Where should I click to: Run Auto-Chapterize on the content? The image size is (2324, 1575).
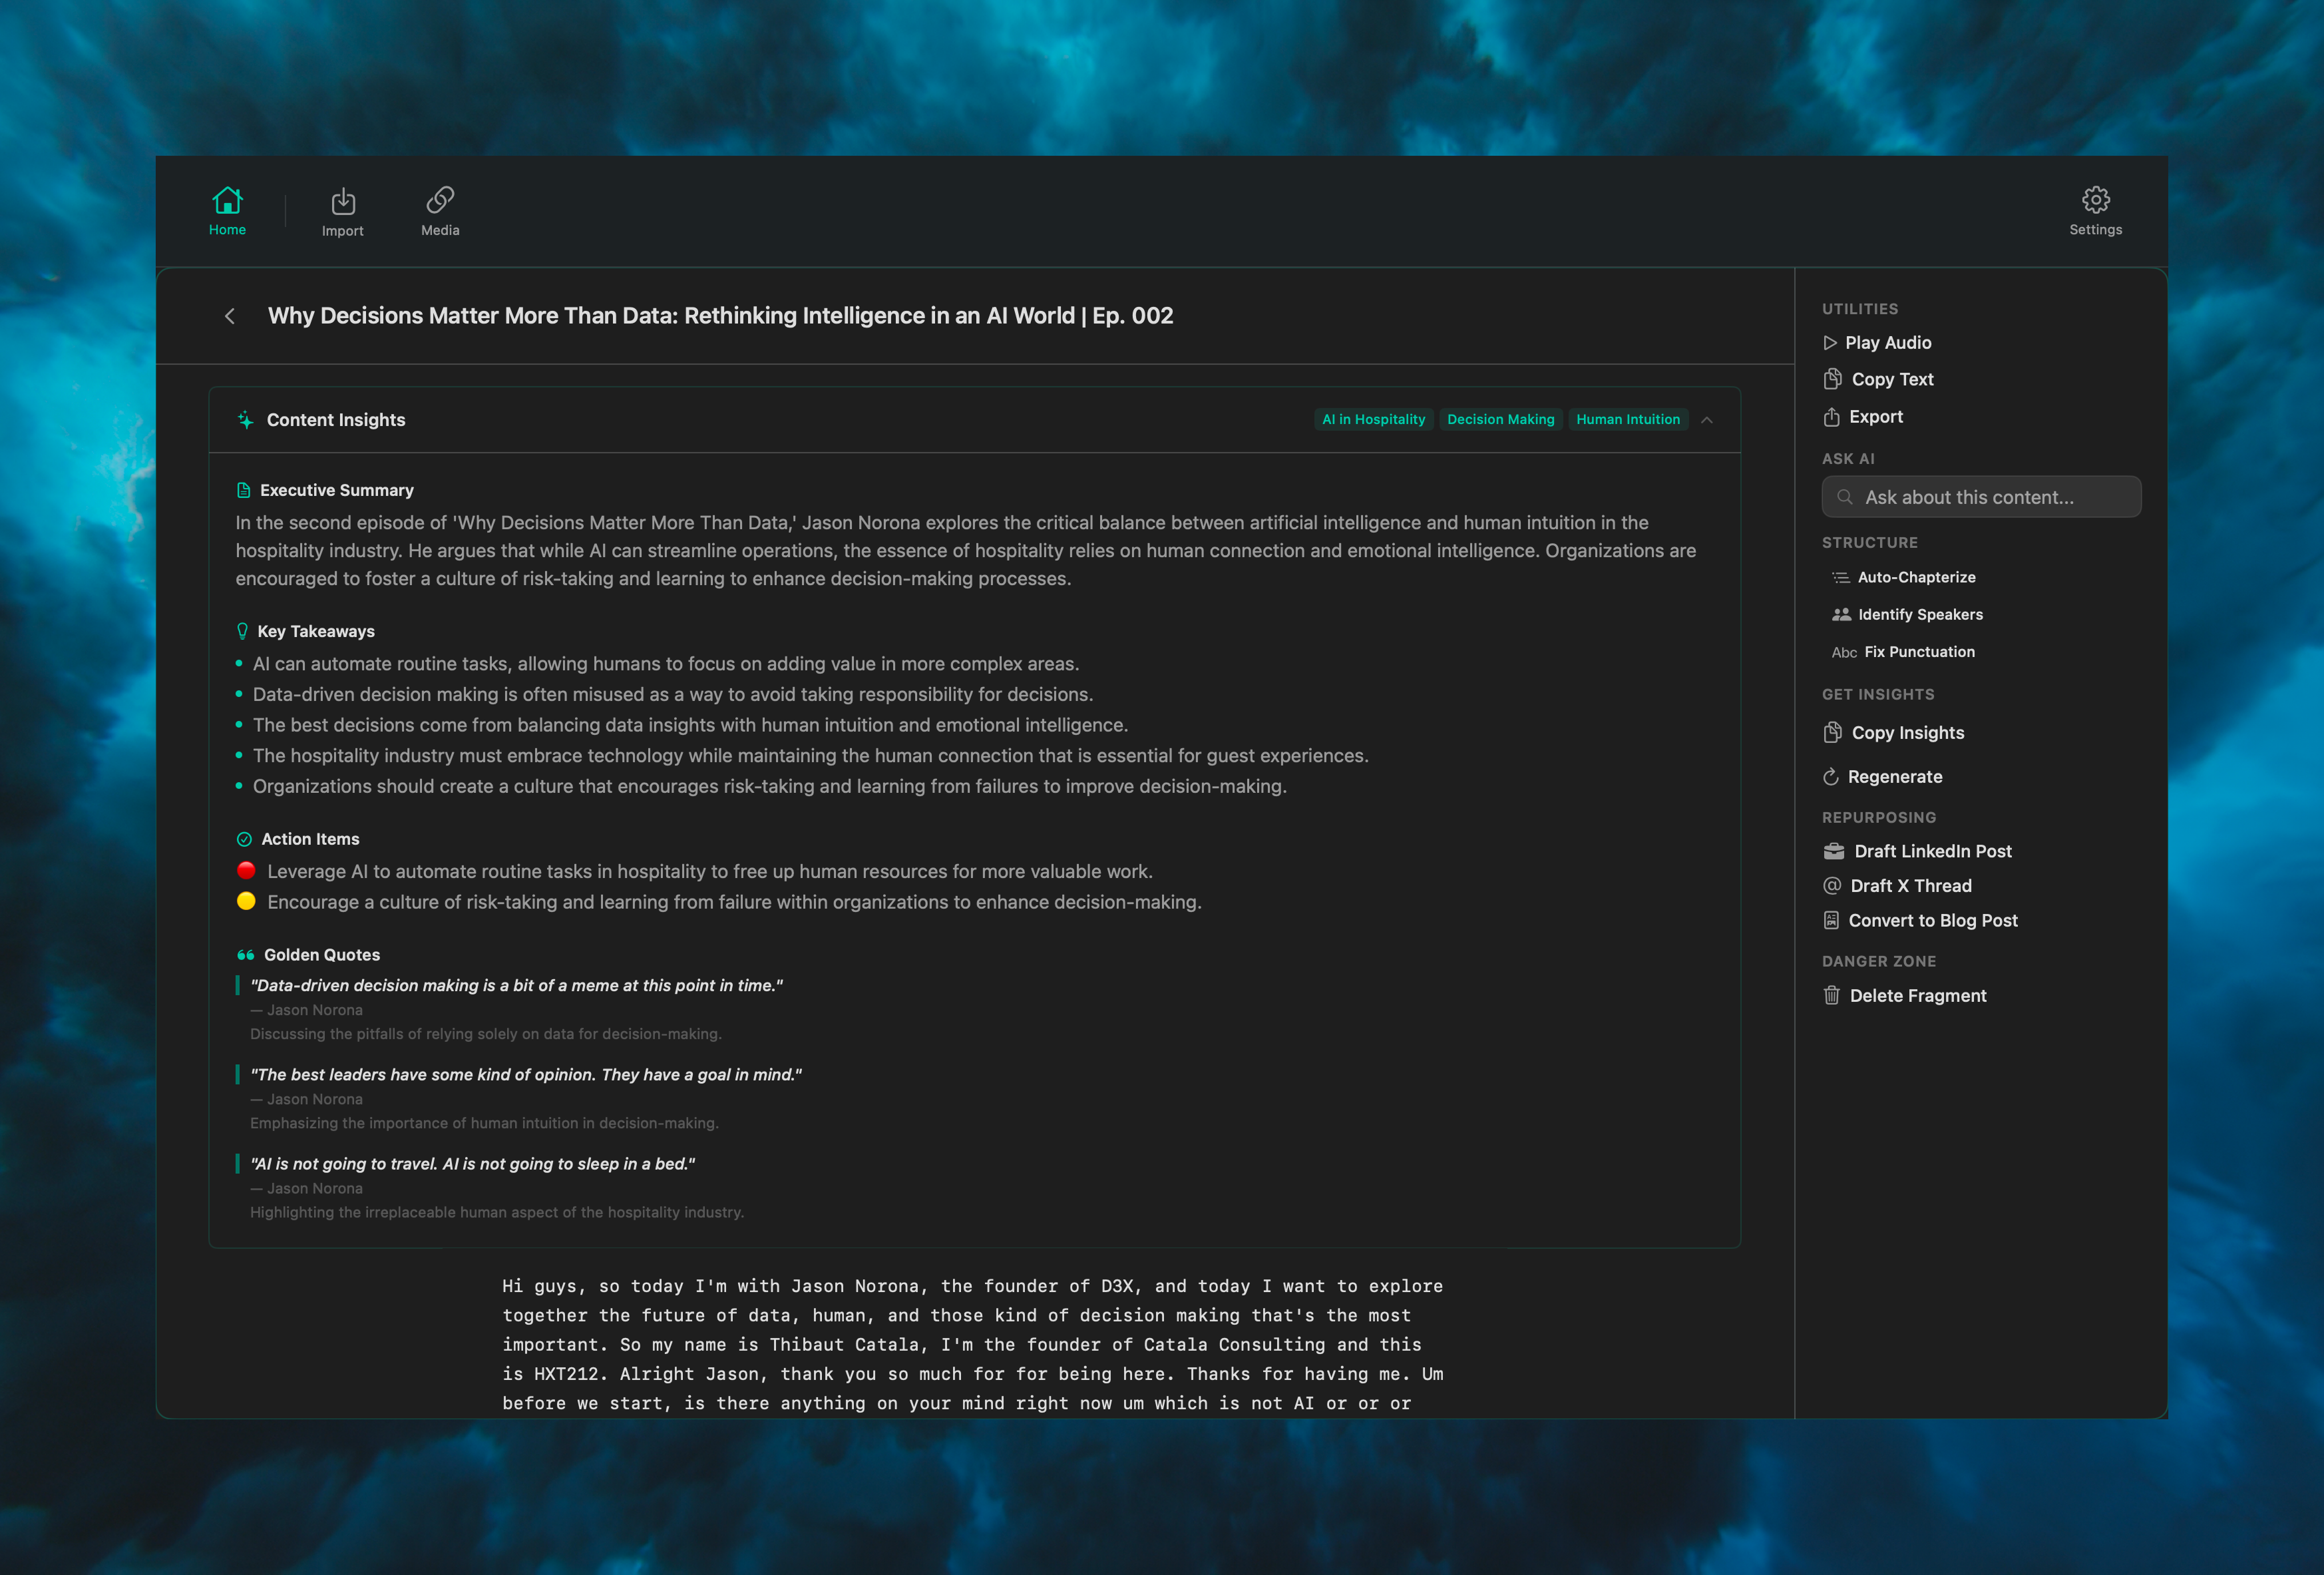click(1915, 577)
